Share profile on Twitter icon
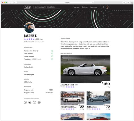 pos(30,102)
